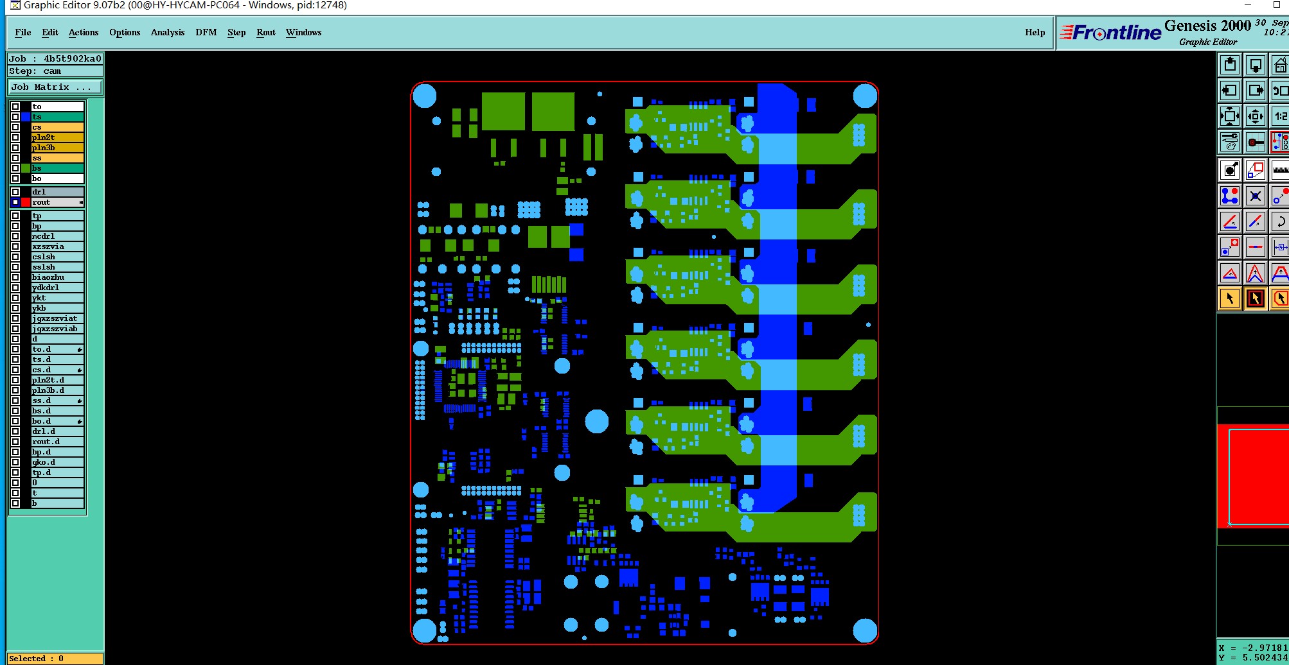1289x665 pixels.
Task: Click the pan down view icon
Action: click(1256, 65)
